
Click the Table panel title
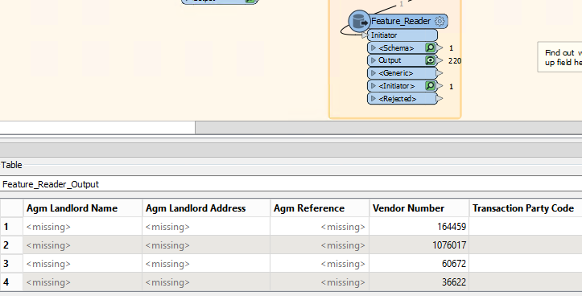[11, 165]
